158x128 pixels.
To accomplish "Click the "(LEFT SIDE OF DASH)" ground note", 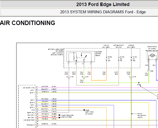I will point(89,113).
